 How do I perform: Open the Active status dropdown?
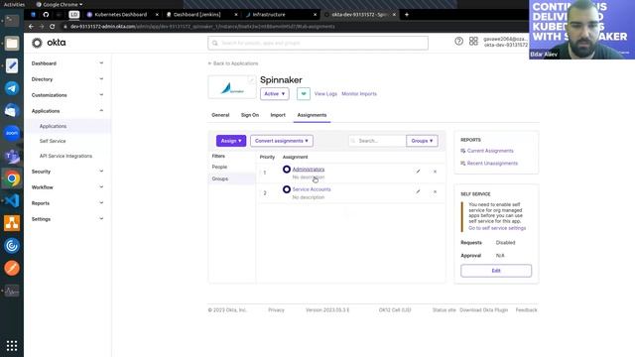(x=275, y=94)
